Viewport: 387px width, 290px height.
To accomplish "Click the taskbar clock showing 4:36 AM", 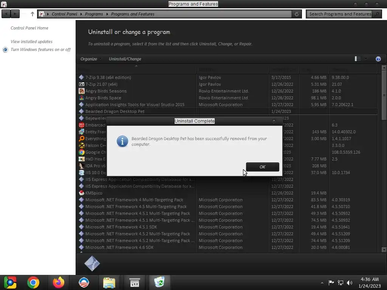I will pyautogui.click(x=370, y=282).
